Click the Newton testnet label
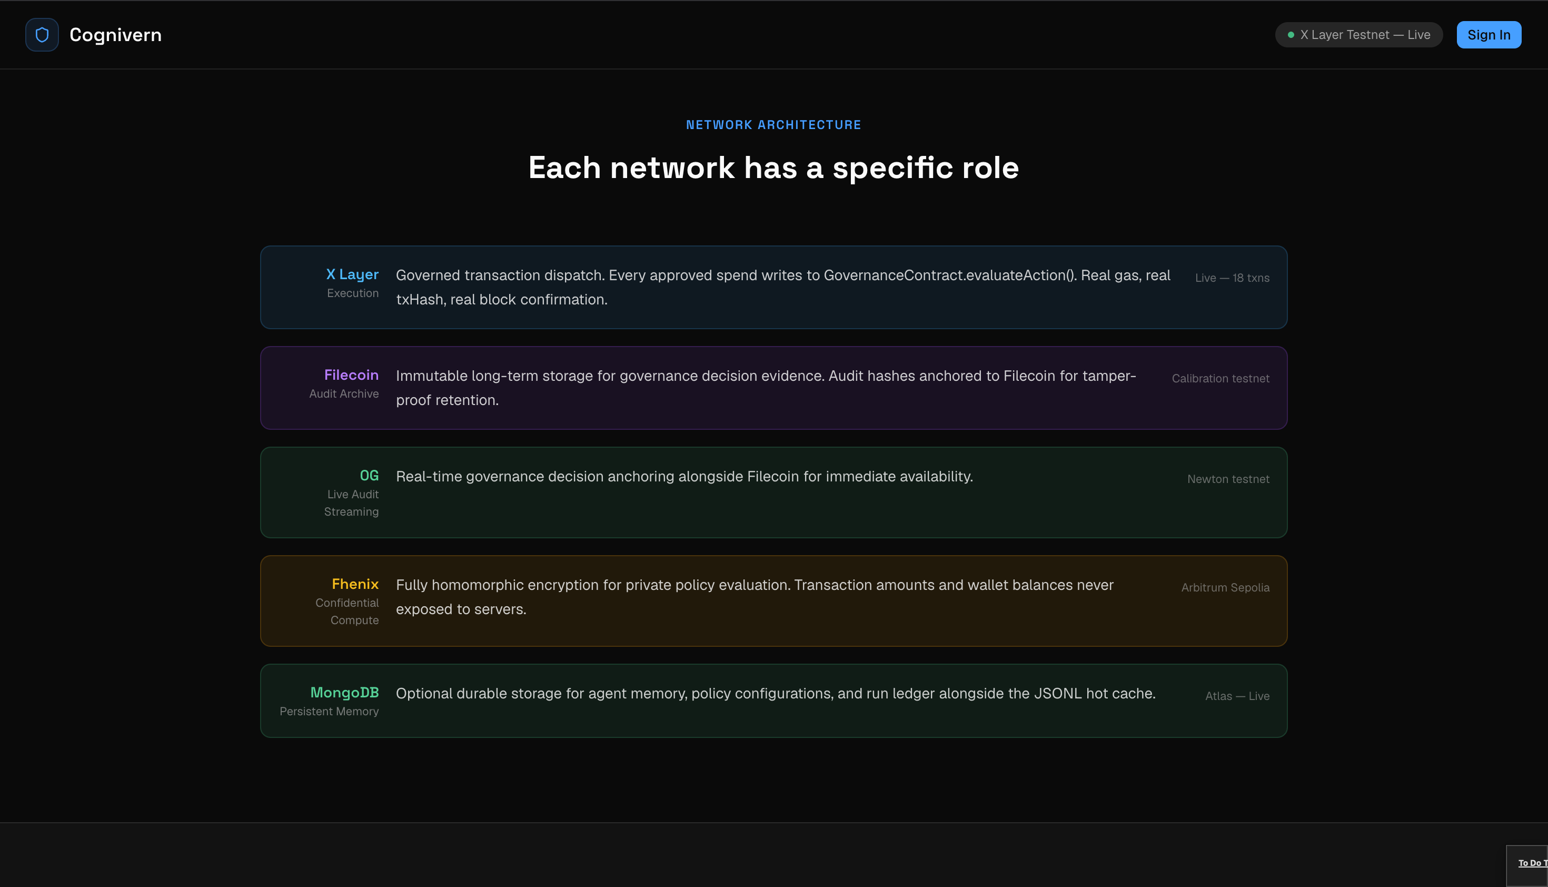1548x887 pixels. point(1228,479)
